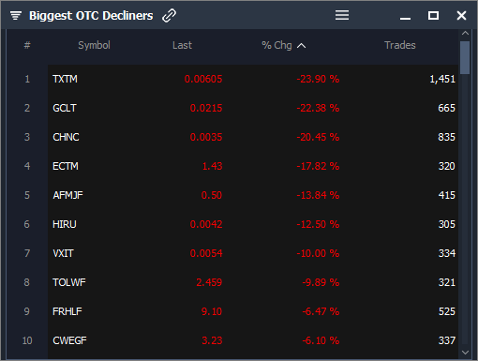Pick the CWEGF symbol

(x=69, y=340)
